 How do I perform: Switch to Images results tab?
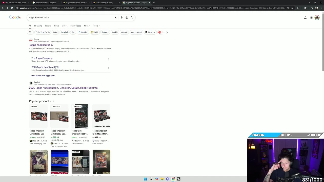click(x=48, y=26)
